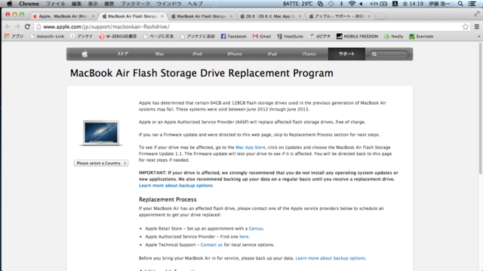Go to iPad in Apple navigation
This screenshot has height=271, width=483.
point(272,54)
